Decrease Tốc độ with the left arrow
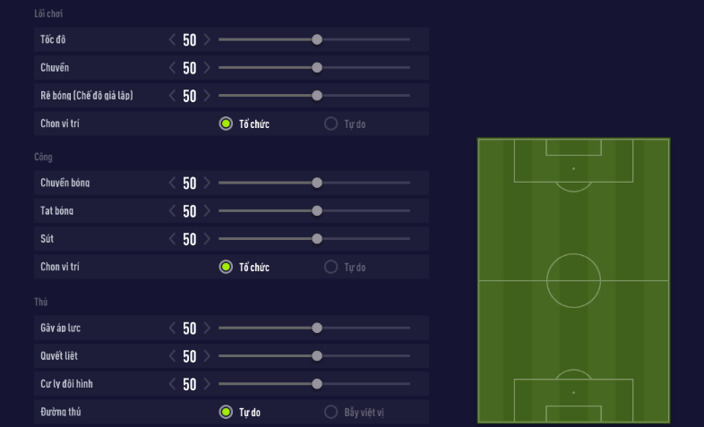 tap(173, 39)
